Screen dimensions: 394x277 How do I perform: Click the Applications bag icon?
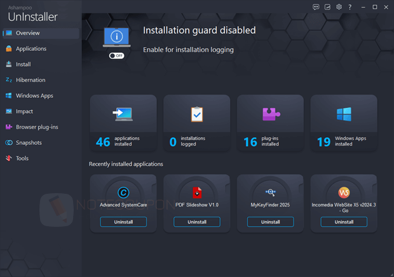coord(9,48)
